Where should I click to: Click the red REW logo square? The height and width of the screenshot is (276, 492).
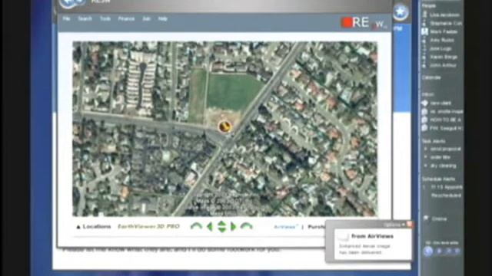pyautogui.click(x=346, y=22)
